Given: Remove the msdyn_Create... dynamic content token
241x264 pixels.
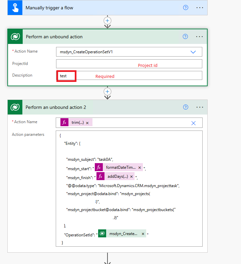Looking at the screenshot, I should 143,234.
